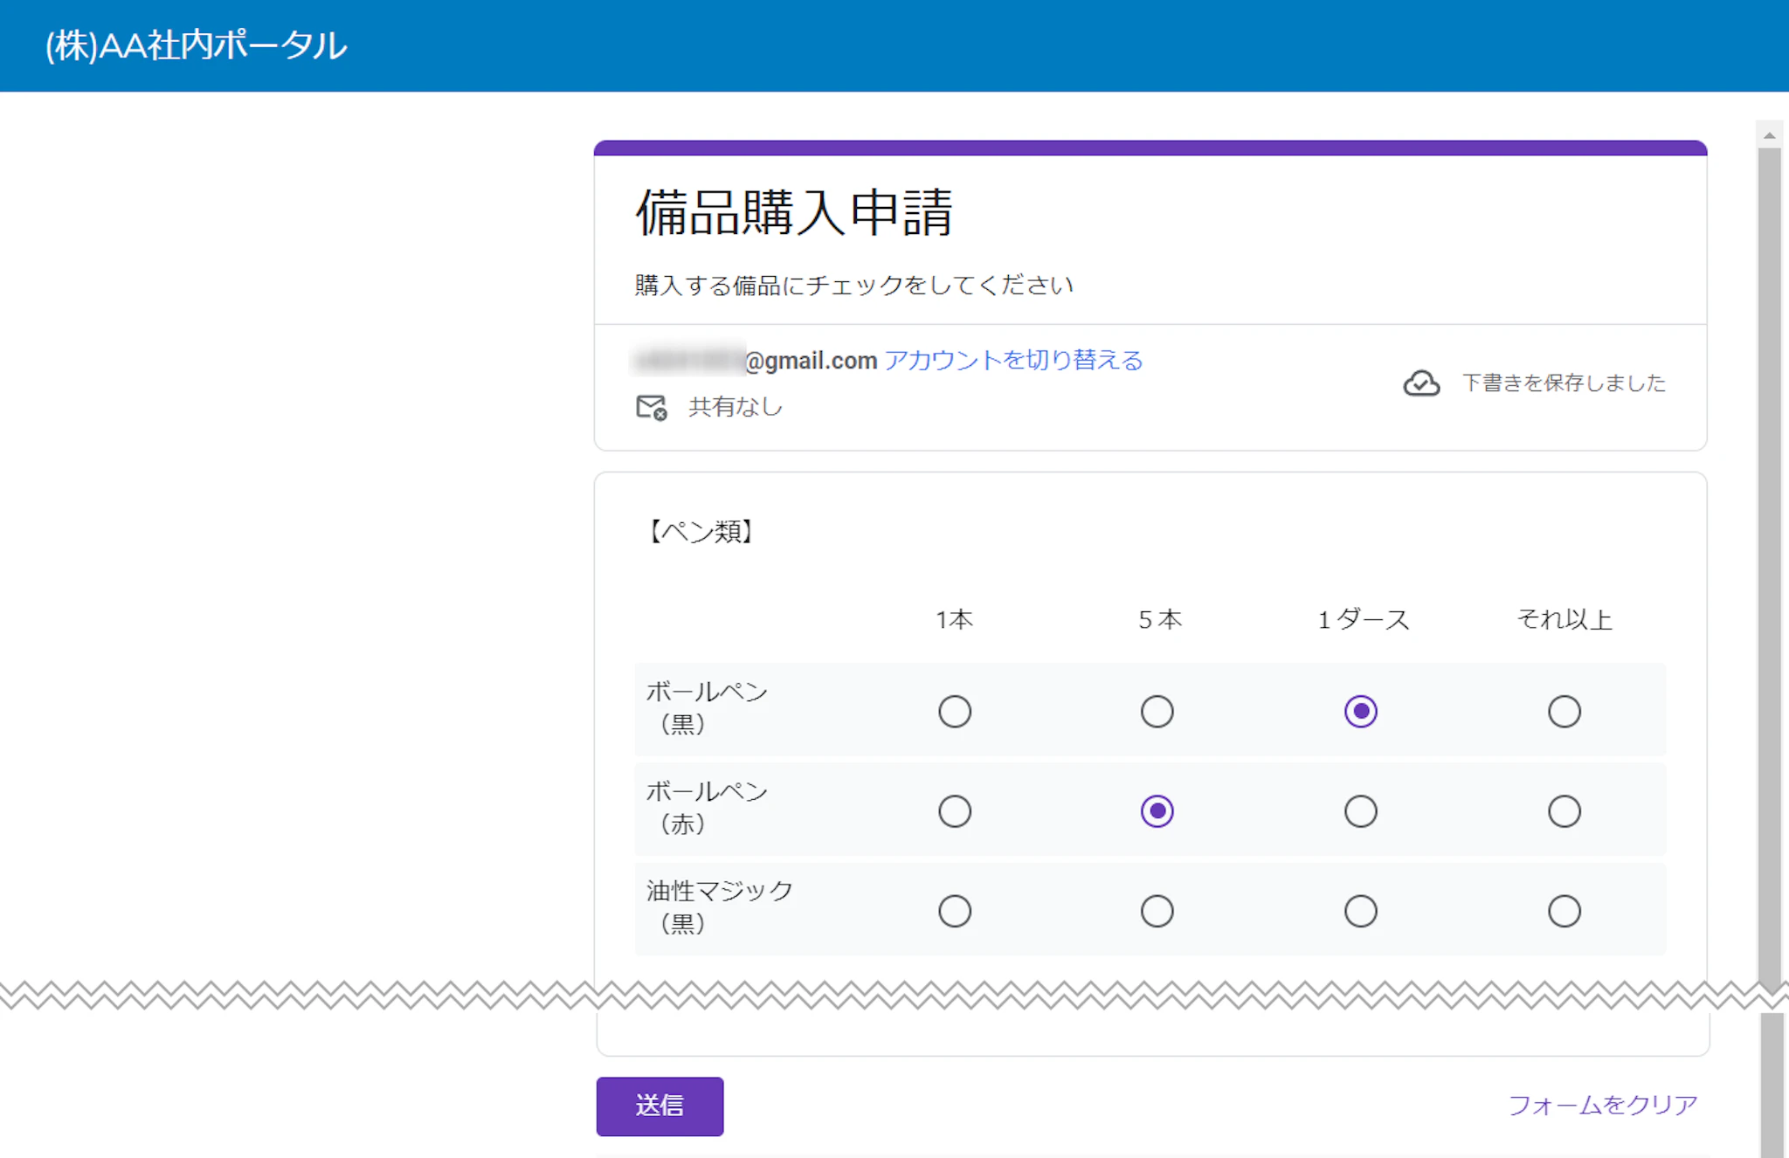The image size is (1789, 1158).
Task: Select 1本 for ボールペン(黒)
Action: tap(954, 712)
